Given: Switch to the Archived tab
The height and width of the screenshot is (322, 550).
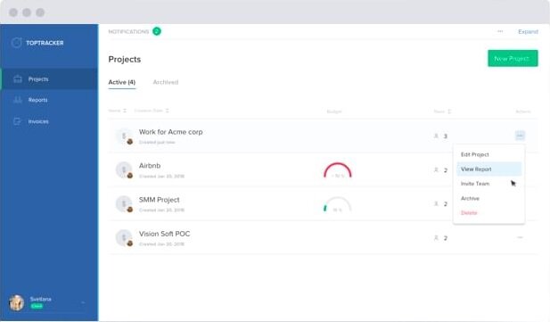Looking at the screenshot, I should (166, 82).
